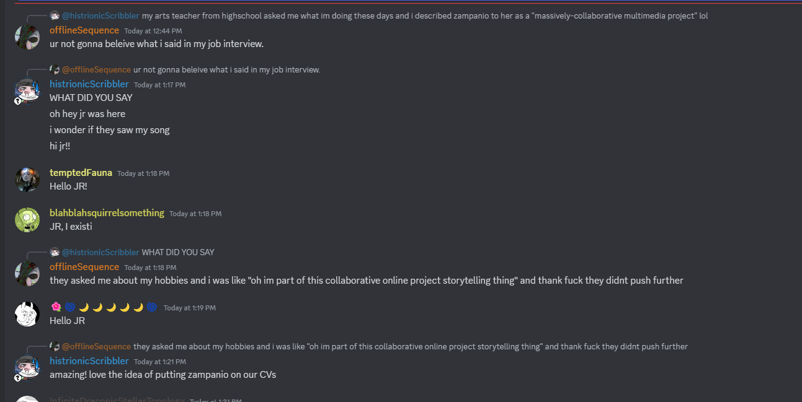Click histrionicScribbler's avatar on the 1:17 PM message
Image resolution: width=802 pixels, height=402 pixels.
tap(27, 90)
